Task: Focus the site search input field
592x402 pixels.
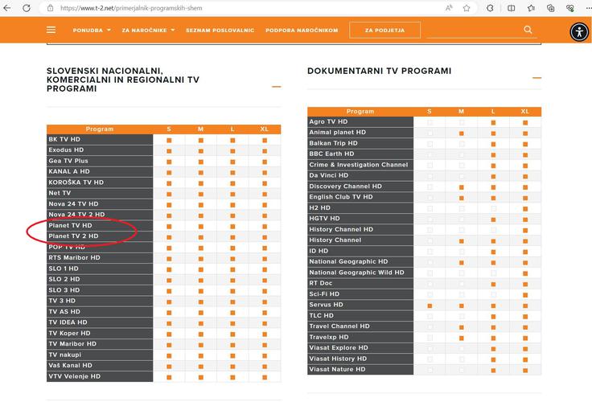Action: (475, 31)
